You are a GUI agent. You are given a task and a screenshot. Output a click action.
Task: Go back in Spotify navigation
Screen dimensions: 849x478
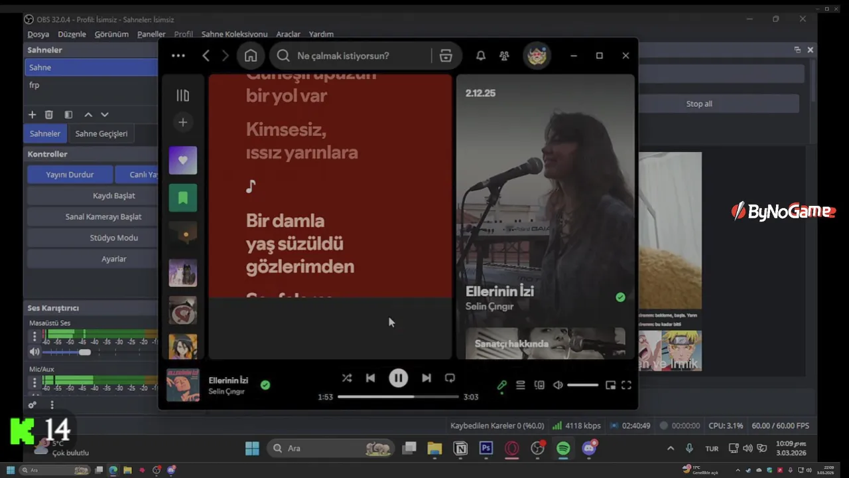206,56
